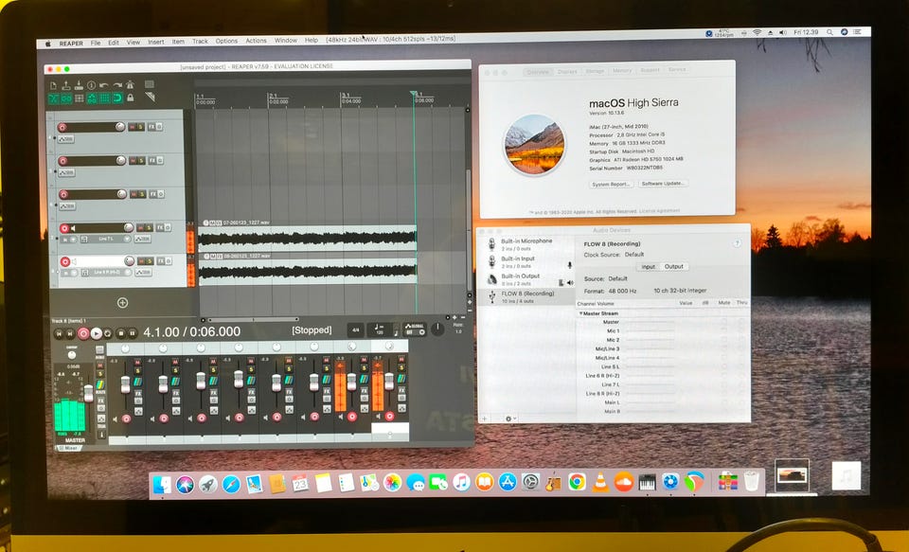Toggle the transport Repeat button
Screen dimensions: 909x552
[108, 333]
